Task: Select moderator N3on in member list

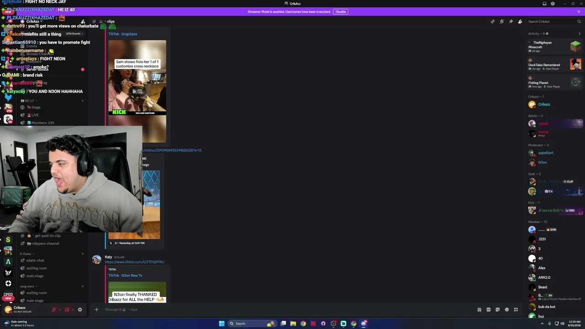Action: [x=555, y=162]
